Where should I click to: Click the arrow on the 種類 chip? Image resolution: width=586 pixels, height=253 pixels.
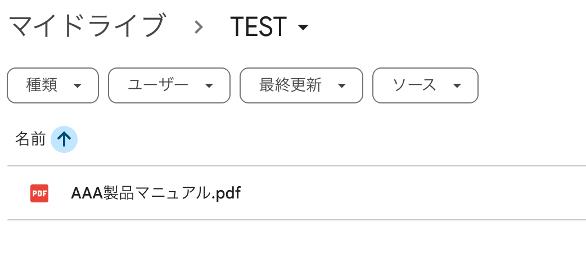(78, 86)
